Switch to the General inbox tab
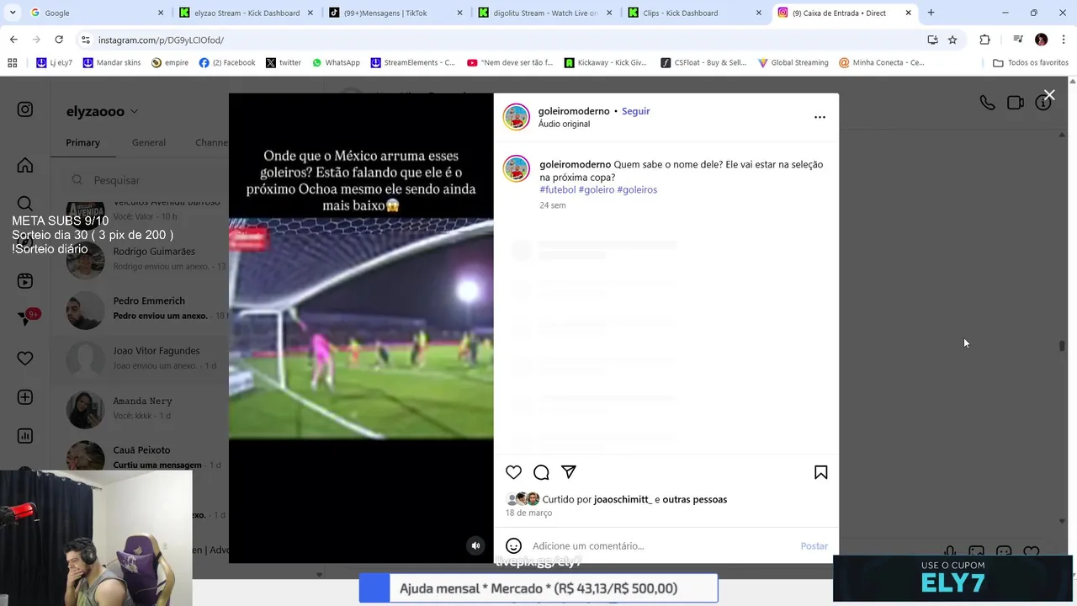This screenshot has height=606, width=1077. point(149,142)
